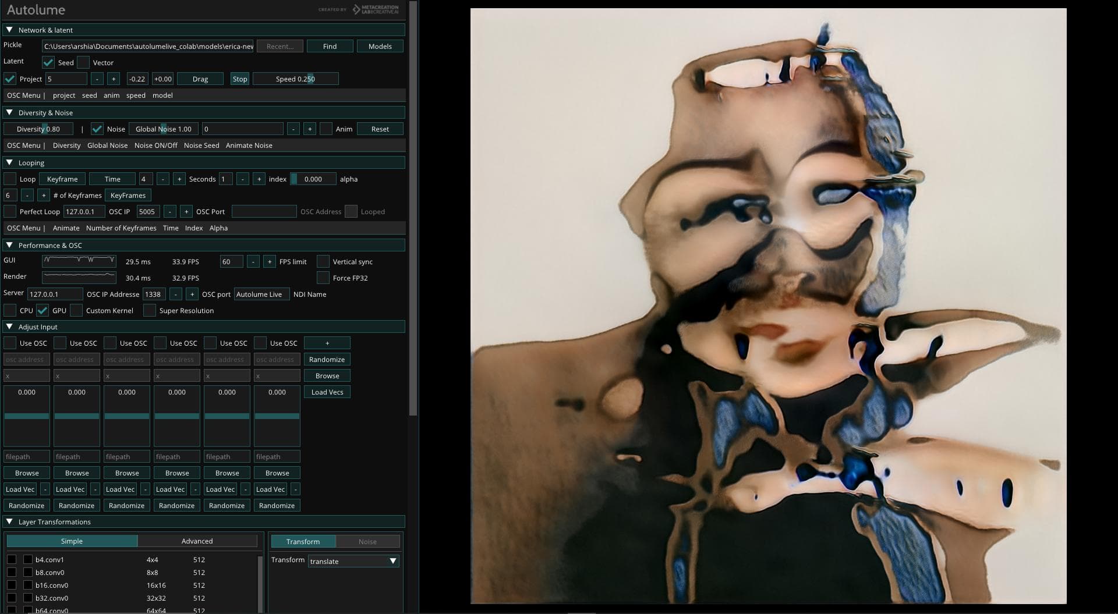
Task: Collapse the Layer Transformations section
Action: click(9, 521)
